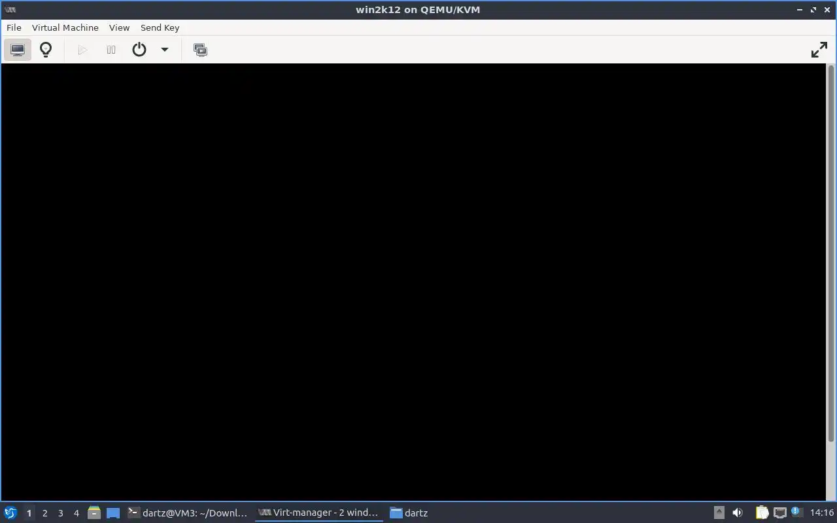Shut down the virtual machine power button
The image size is (837, 523).
point(139,50)
